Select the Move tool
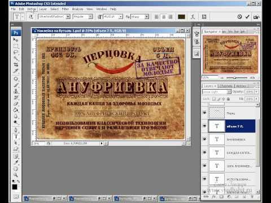This screenshot has height=203, width=271. coord(16,39)
